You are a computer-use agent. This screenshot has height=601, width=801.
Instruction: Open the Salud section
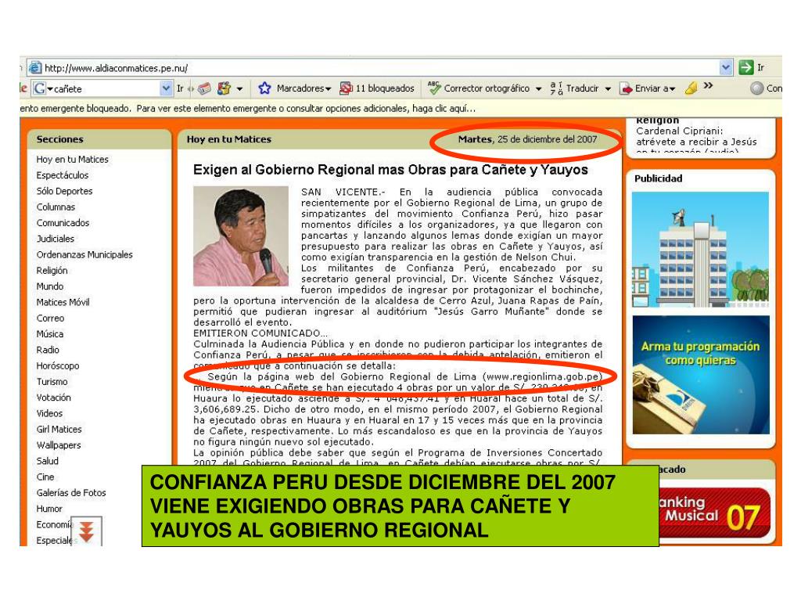tap(47, 461)
